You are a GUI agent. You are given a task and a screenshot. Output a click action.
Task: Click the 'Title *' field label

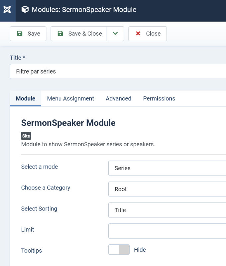pos(18,58)
